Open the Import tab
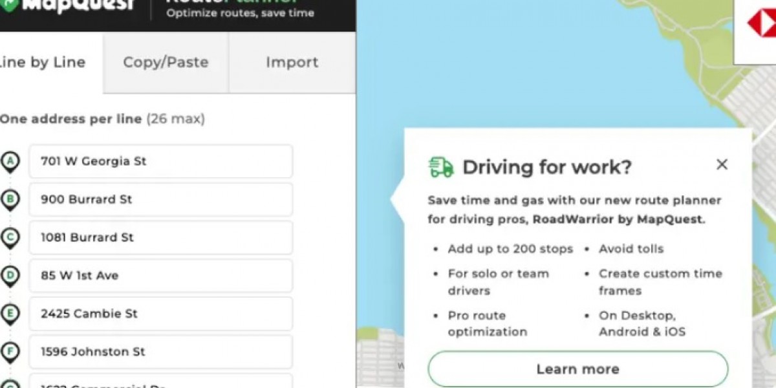Screen dimensions: 776x388 (292, 62)
